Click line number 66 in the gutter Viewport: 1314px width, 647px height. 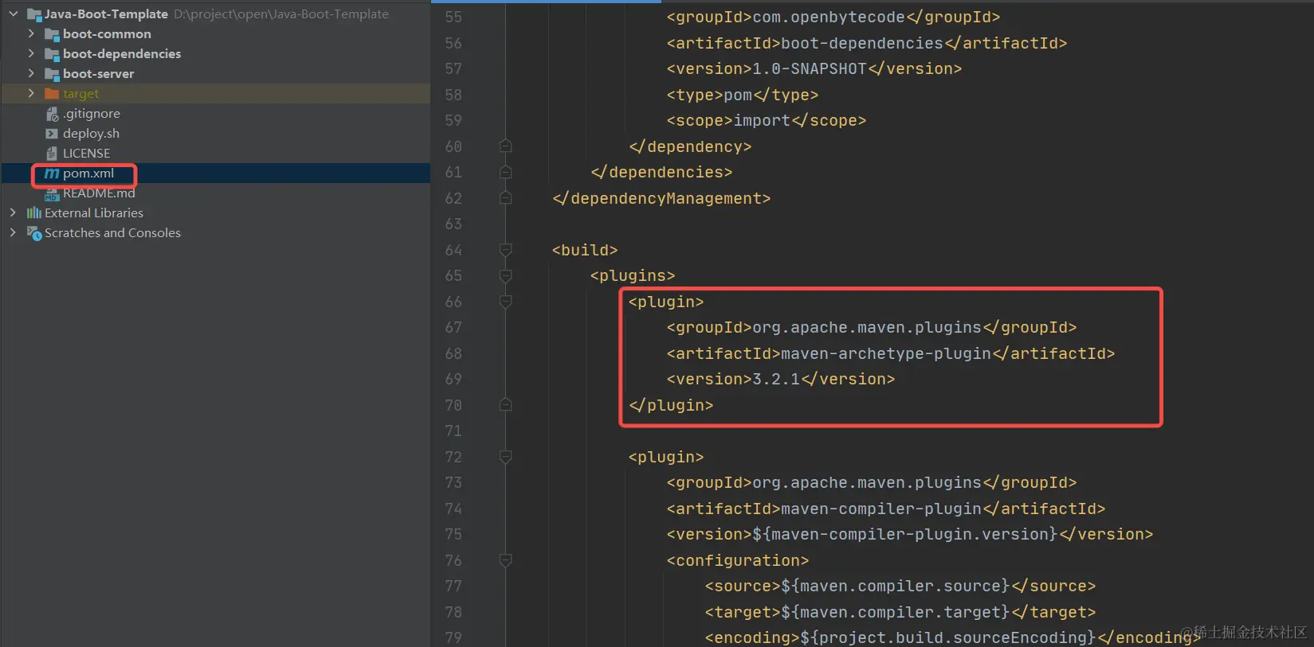(453, 302)
